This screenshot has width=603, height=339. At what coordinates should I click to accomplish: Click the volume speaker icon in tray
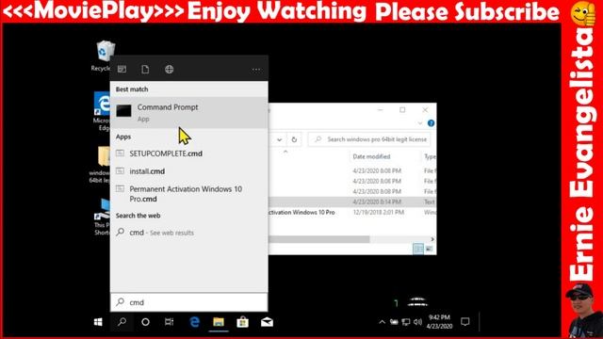tap(417, 322)
